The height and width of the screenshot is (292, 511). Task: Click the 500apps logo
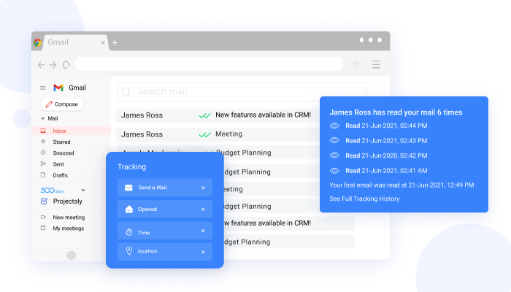click(x=52, y=191)
